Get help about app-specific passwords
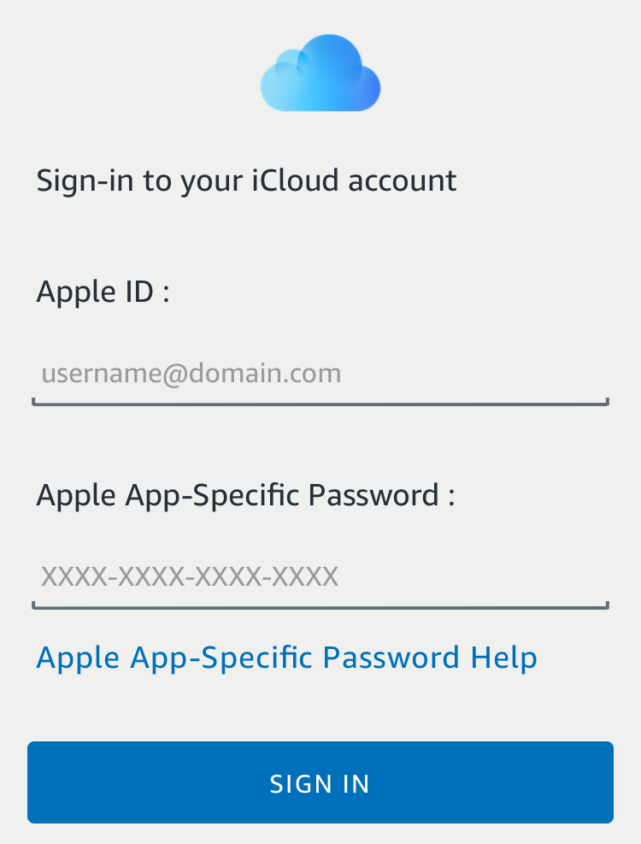Screen dimensions: 641x844 click(287, 658)
